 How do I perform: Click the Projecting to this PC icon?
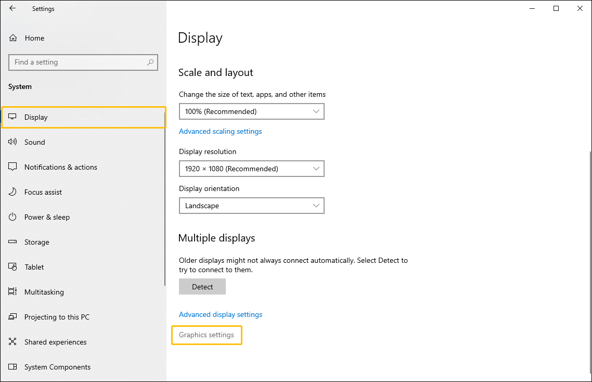[12, 317]
